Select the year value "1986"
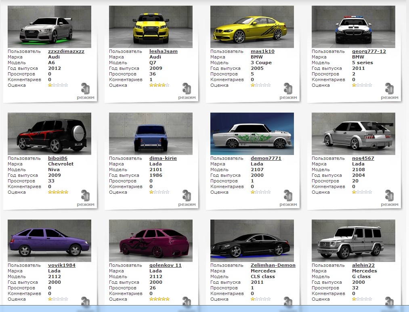This screenshot has width=409, height=312. click(x=156, y=175)
